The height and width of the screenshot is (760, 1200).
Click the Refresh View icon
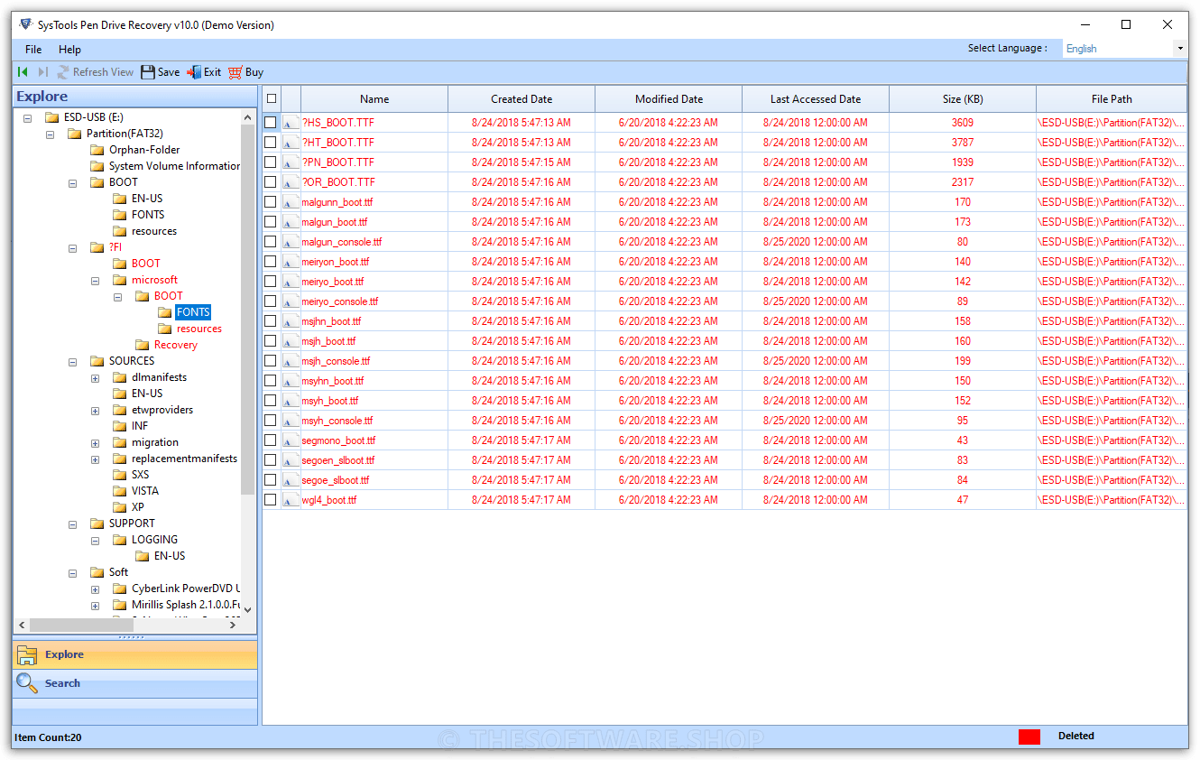(63, 72)
